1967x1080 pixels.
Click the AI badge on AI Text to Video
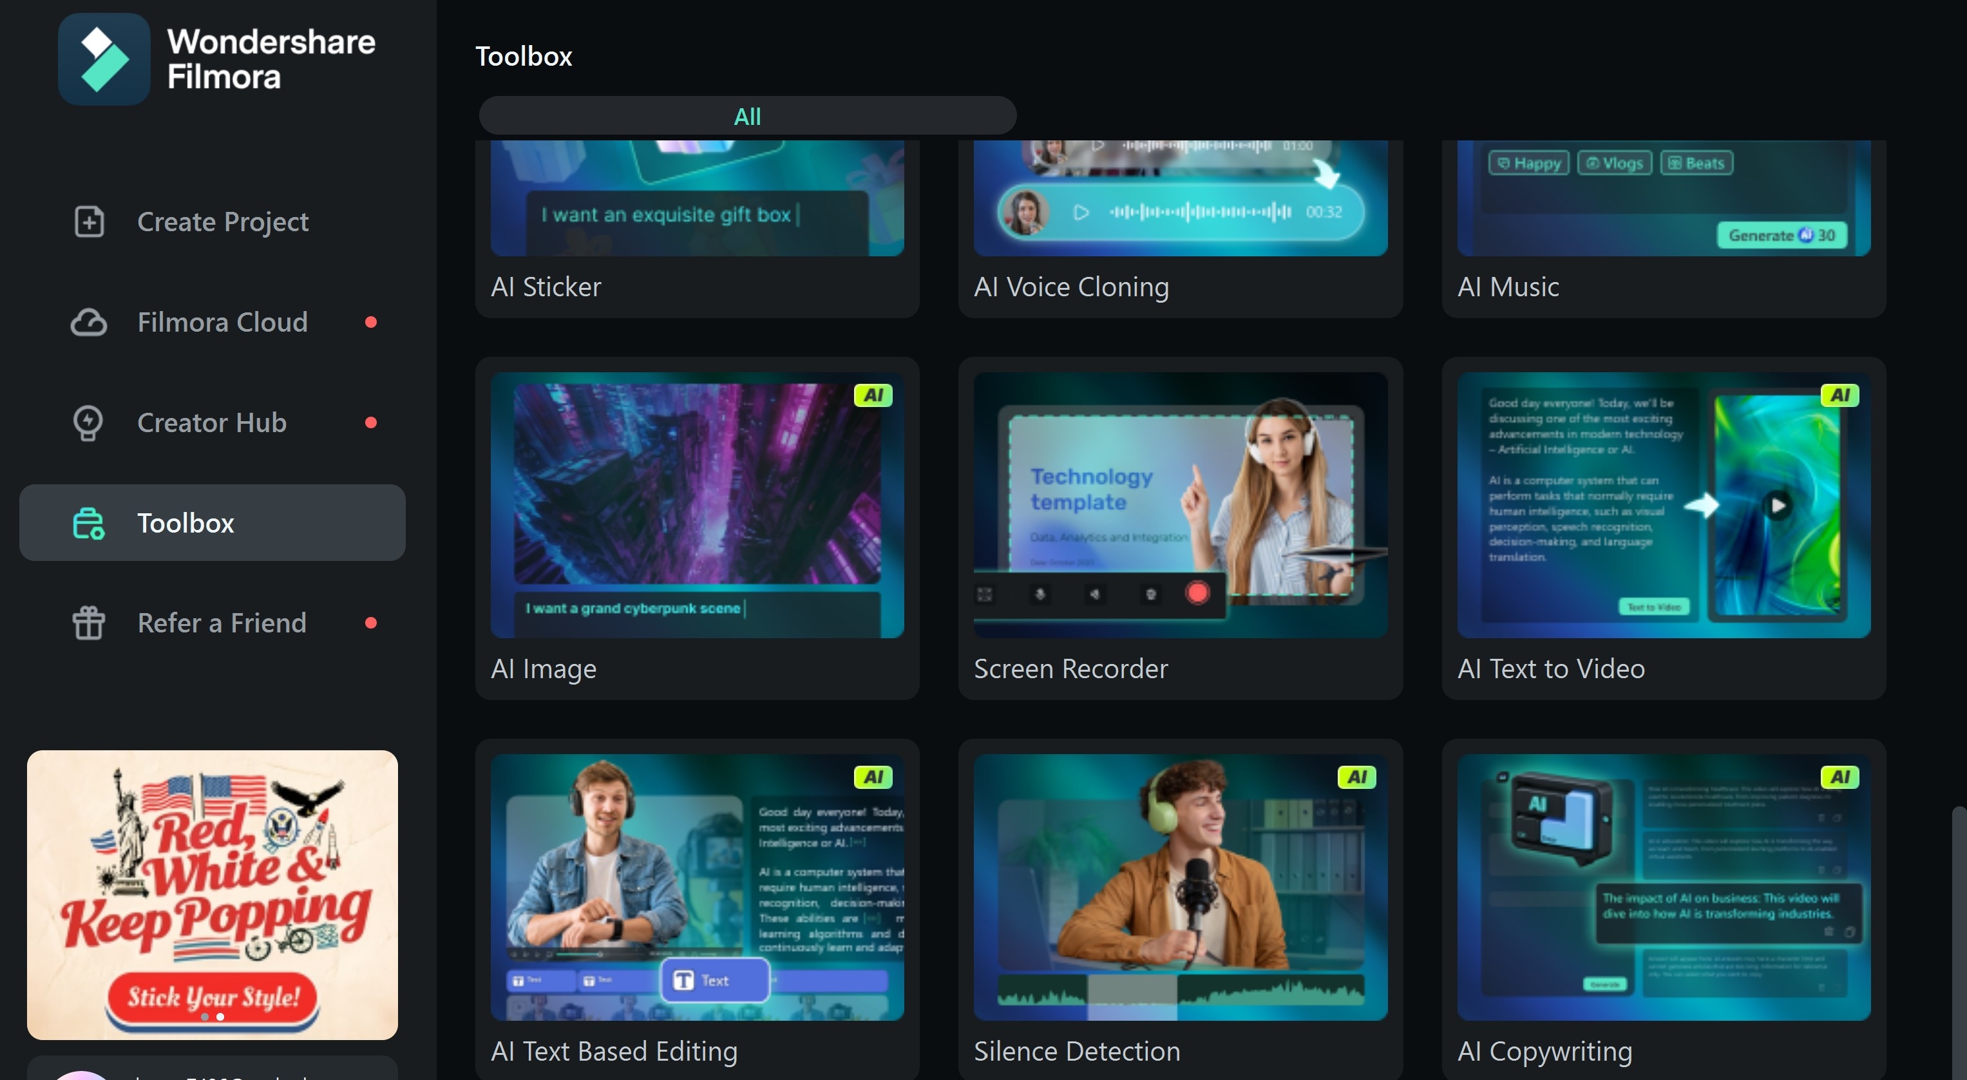coord(1839,395)
